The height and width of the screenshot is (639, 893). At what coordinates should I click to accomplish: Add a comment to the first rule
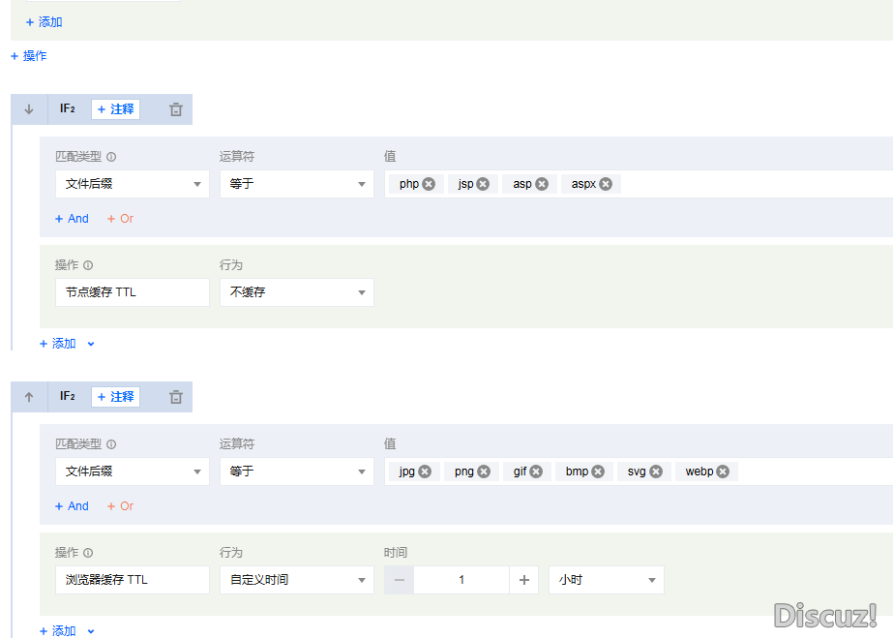115,109
